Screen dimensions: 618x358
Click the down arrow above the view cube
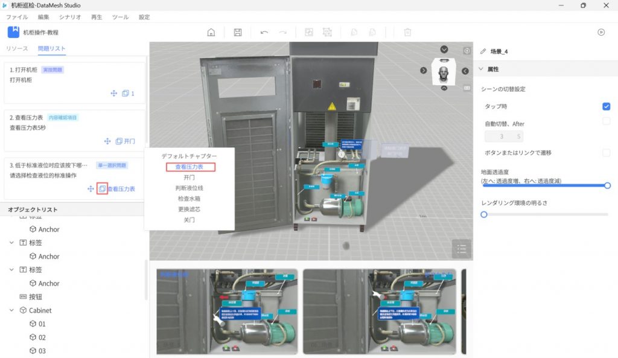(x=444, y=50)
